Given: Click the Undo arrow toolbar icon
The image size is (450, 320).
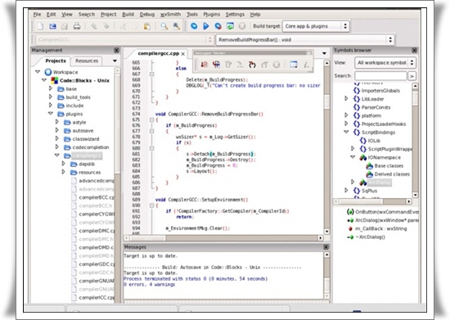Looking at the screenshot, I should (x=94, y=26).
